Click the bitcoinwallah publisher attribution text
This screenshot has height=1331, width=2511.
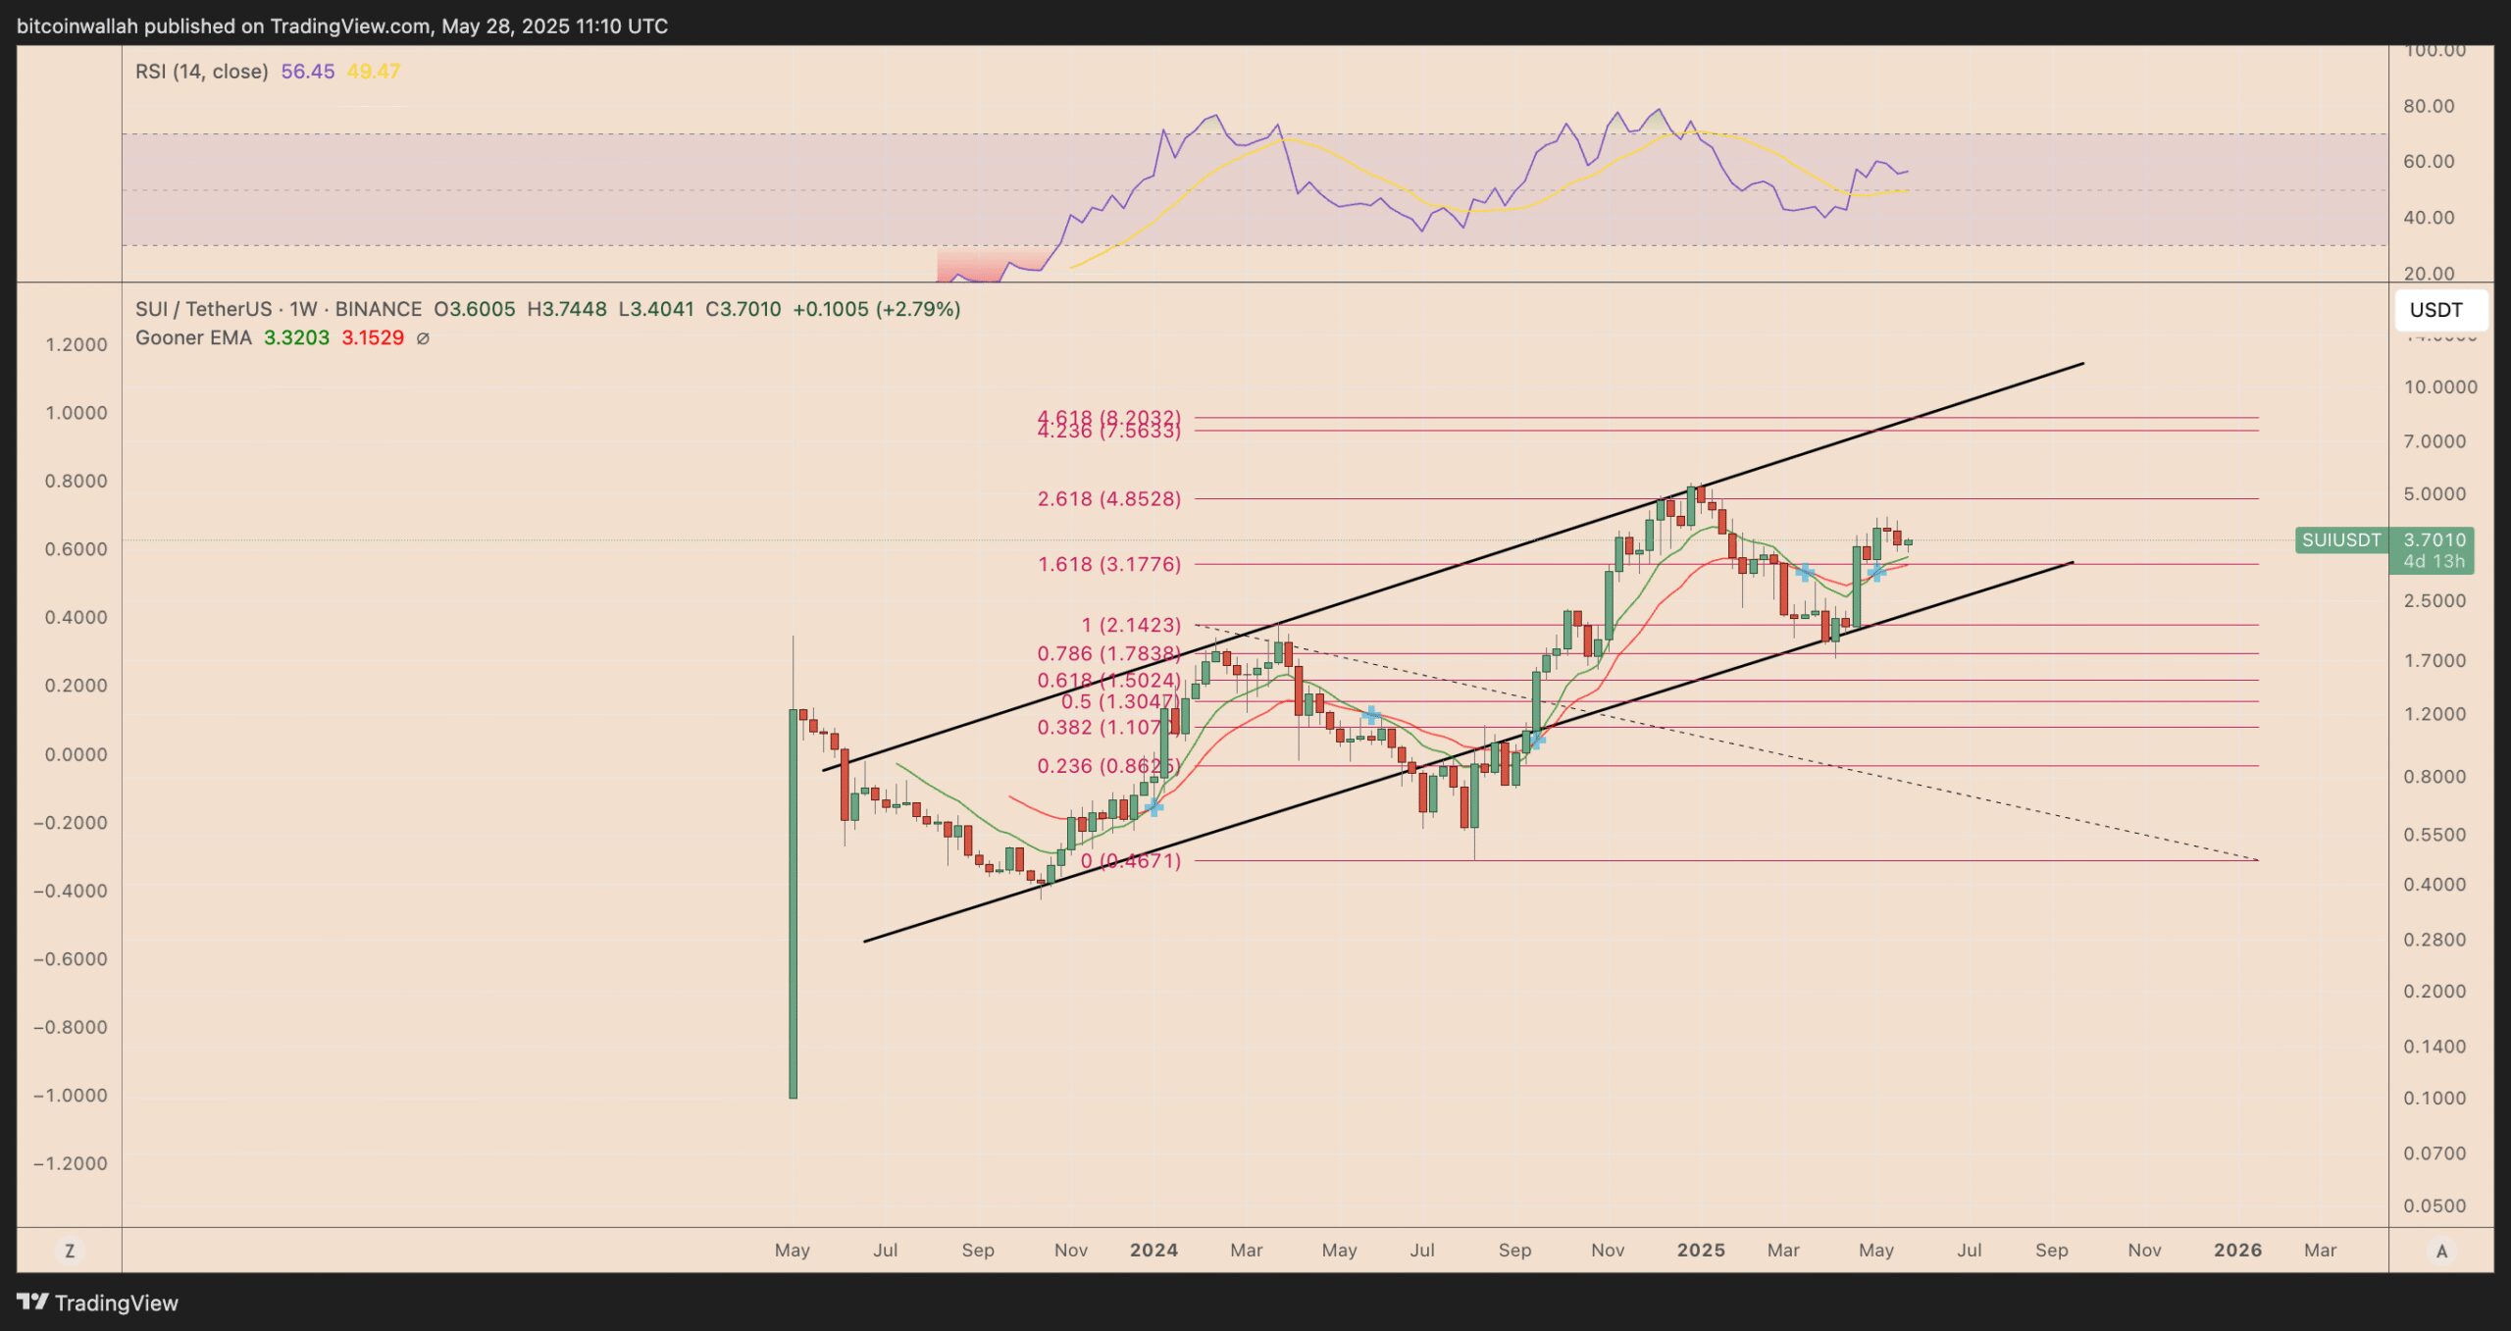pyautogui.click(x=74, y=26)
